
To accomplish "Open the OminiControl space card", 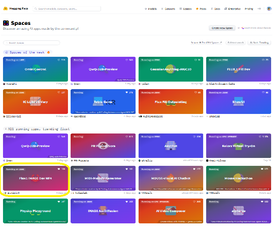I will coord(35,69).
